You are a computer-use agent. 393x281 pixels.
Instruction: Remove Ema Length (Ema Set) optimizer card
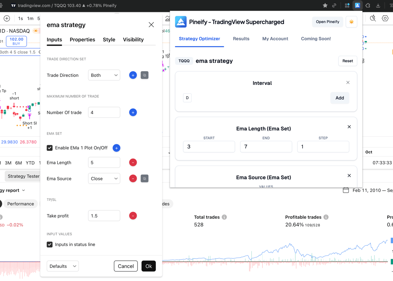pos(349,127)
